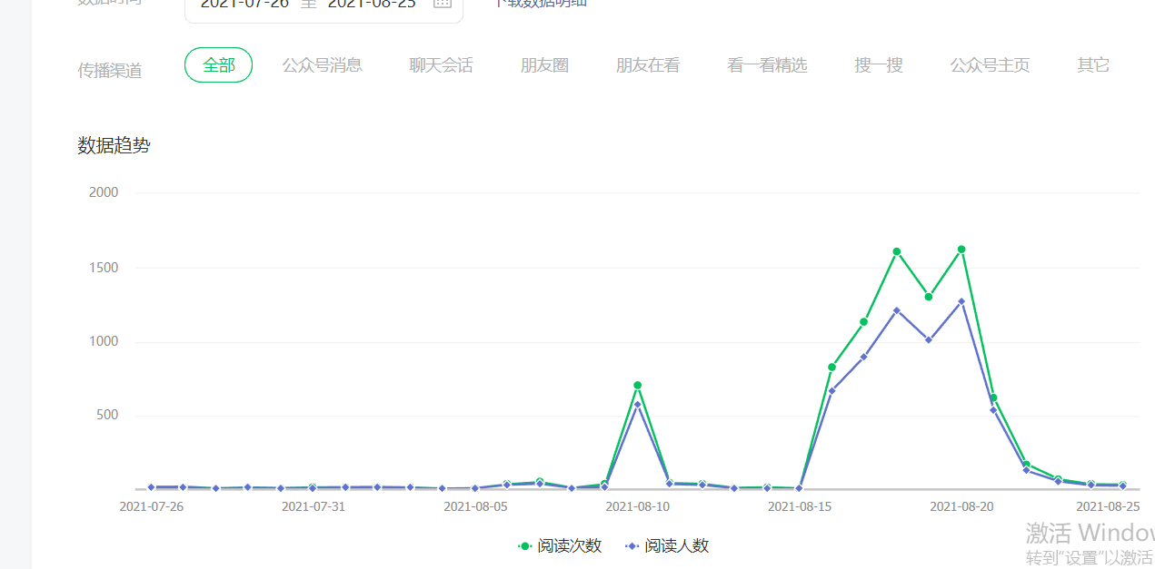1155x569 pixels.
Task: Toggle the 阅读人数 legend series
Action: 667,546
